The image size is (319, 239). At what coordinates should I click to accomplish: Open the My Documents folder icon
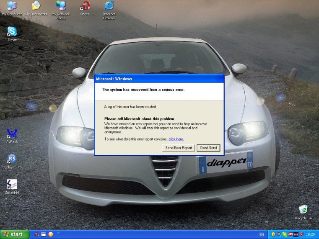click(x=36, y=6)
